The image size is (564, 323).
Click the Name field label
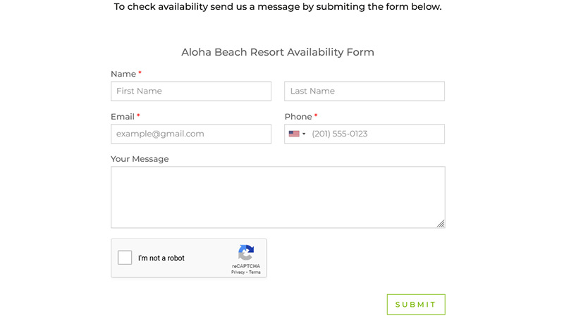(x=123, y=74)
